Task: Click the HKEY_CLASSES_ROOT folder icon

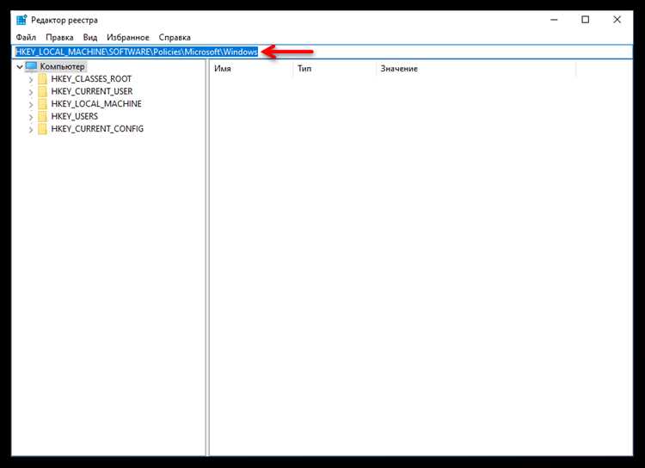Action: click(x=42, y=79)
